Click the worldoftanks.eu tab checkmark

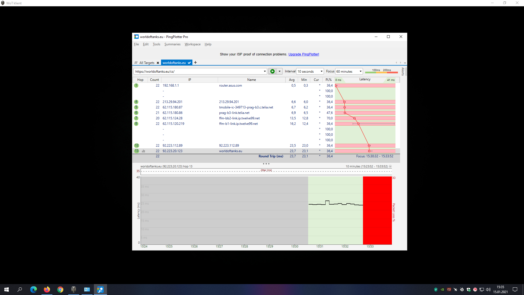tap(189, 63)
